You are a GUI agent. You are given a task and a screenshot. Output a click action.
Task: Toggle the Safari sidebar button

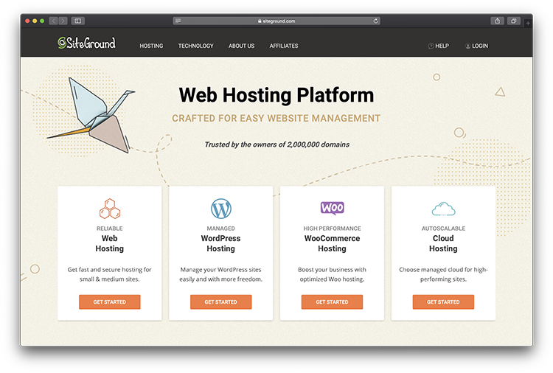(78, 21)
